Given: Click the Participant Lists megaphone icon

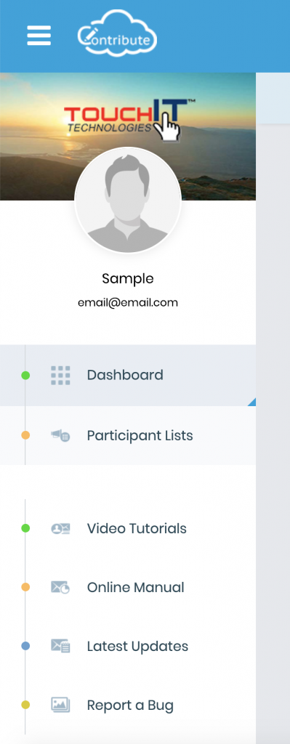Looking at the screenshot, I should 60,436.
